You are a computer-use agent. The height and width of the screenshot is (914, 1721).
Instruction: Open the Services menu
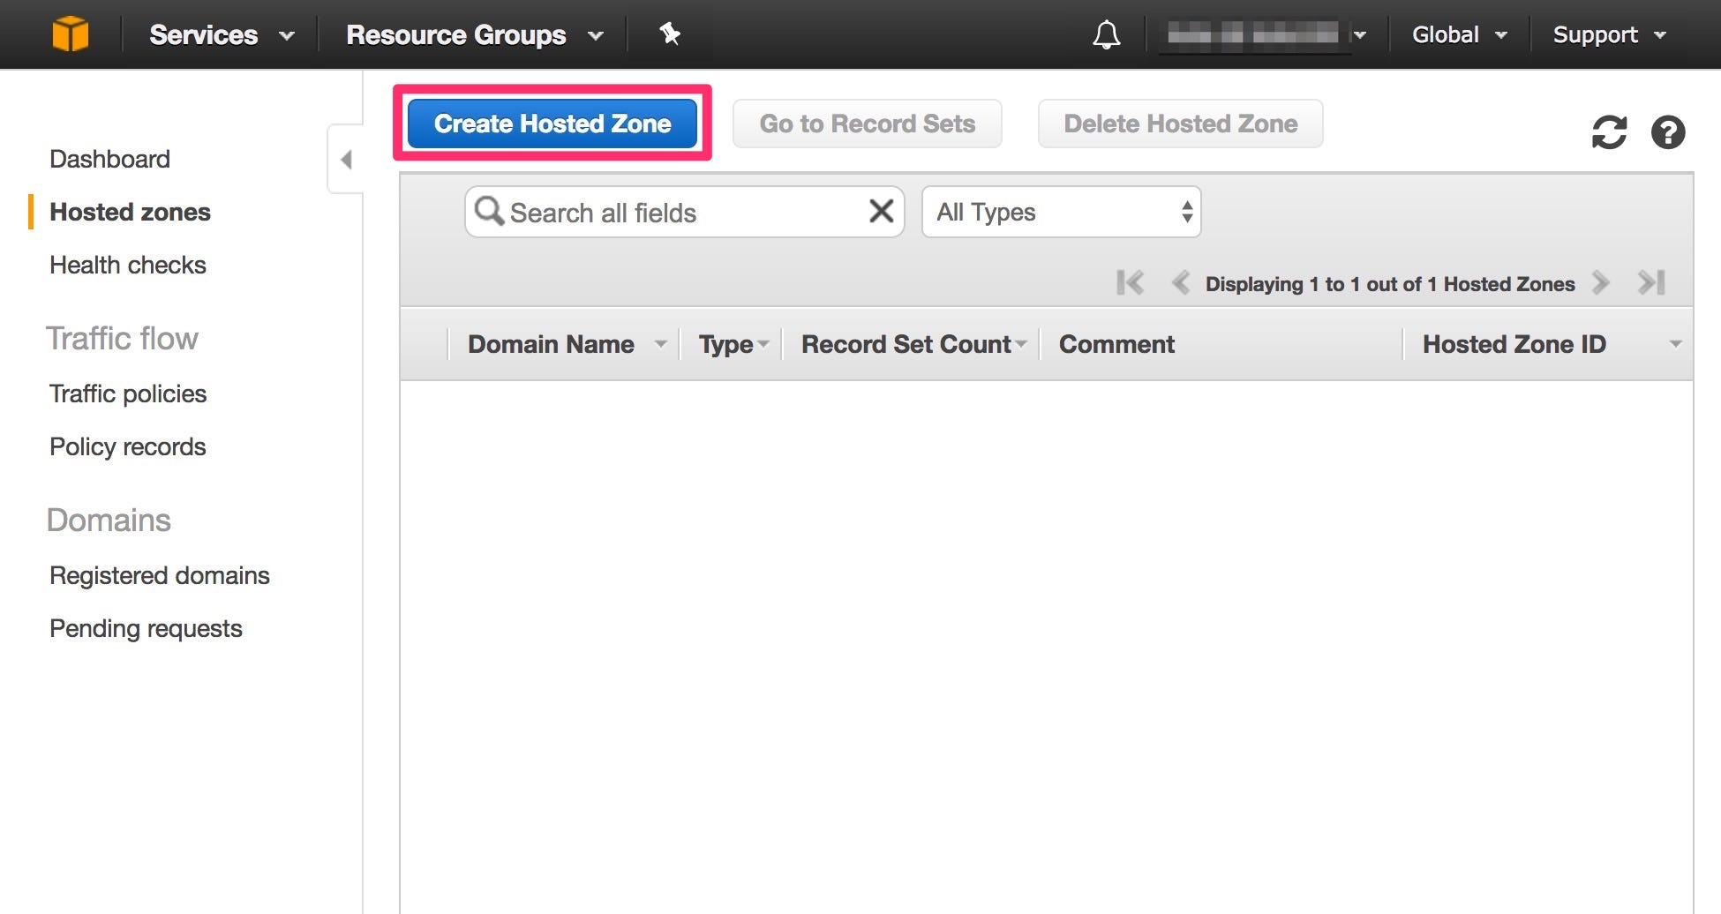pyautogui.click(x=222, y=34)
